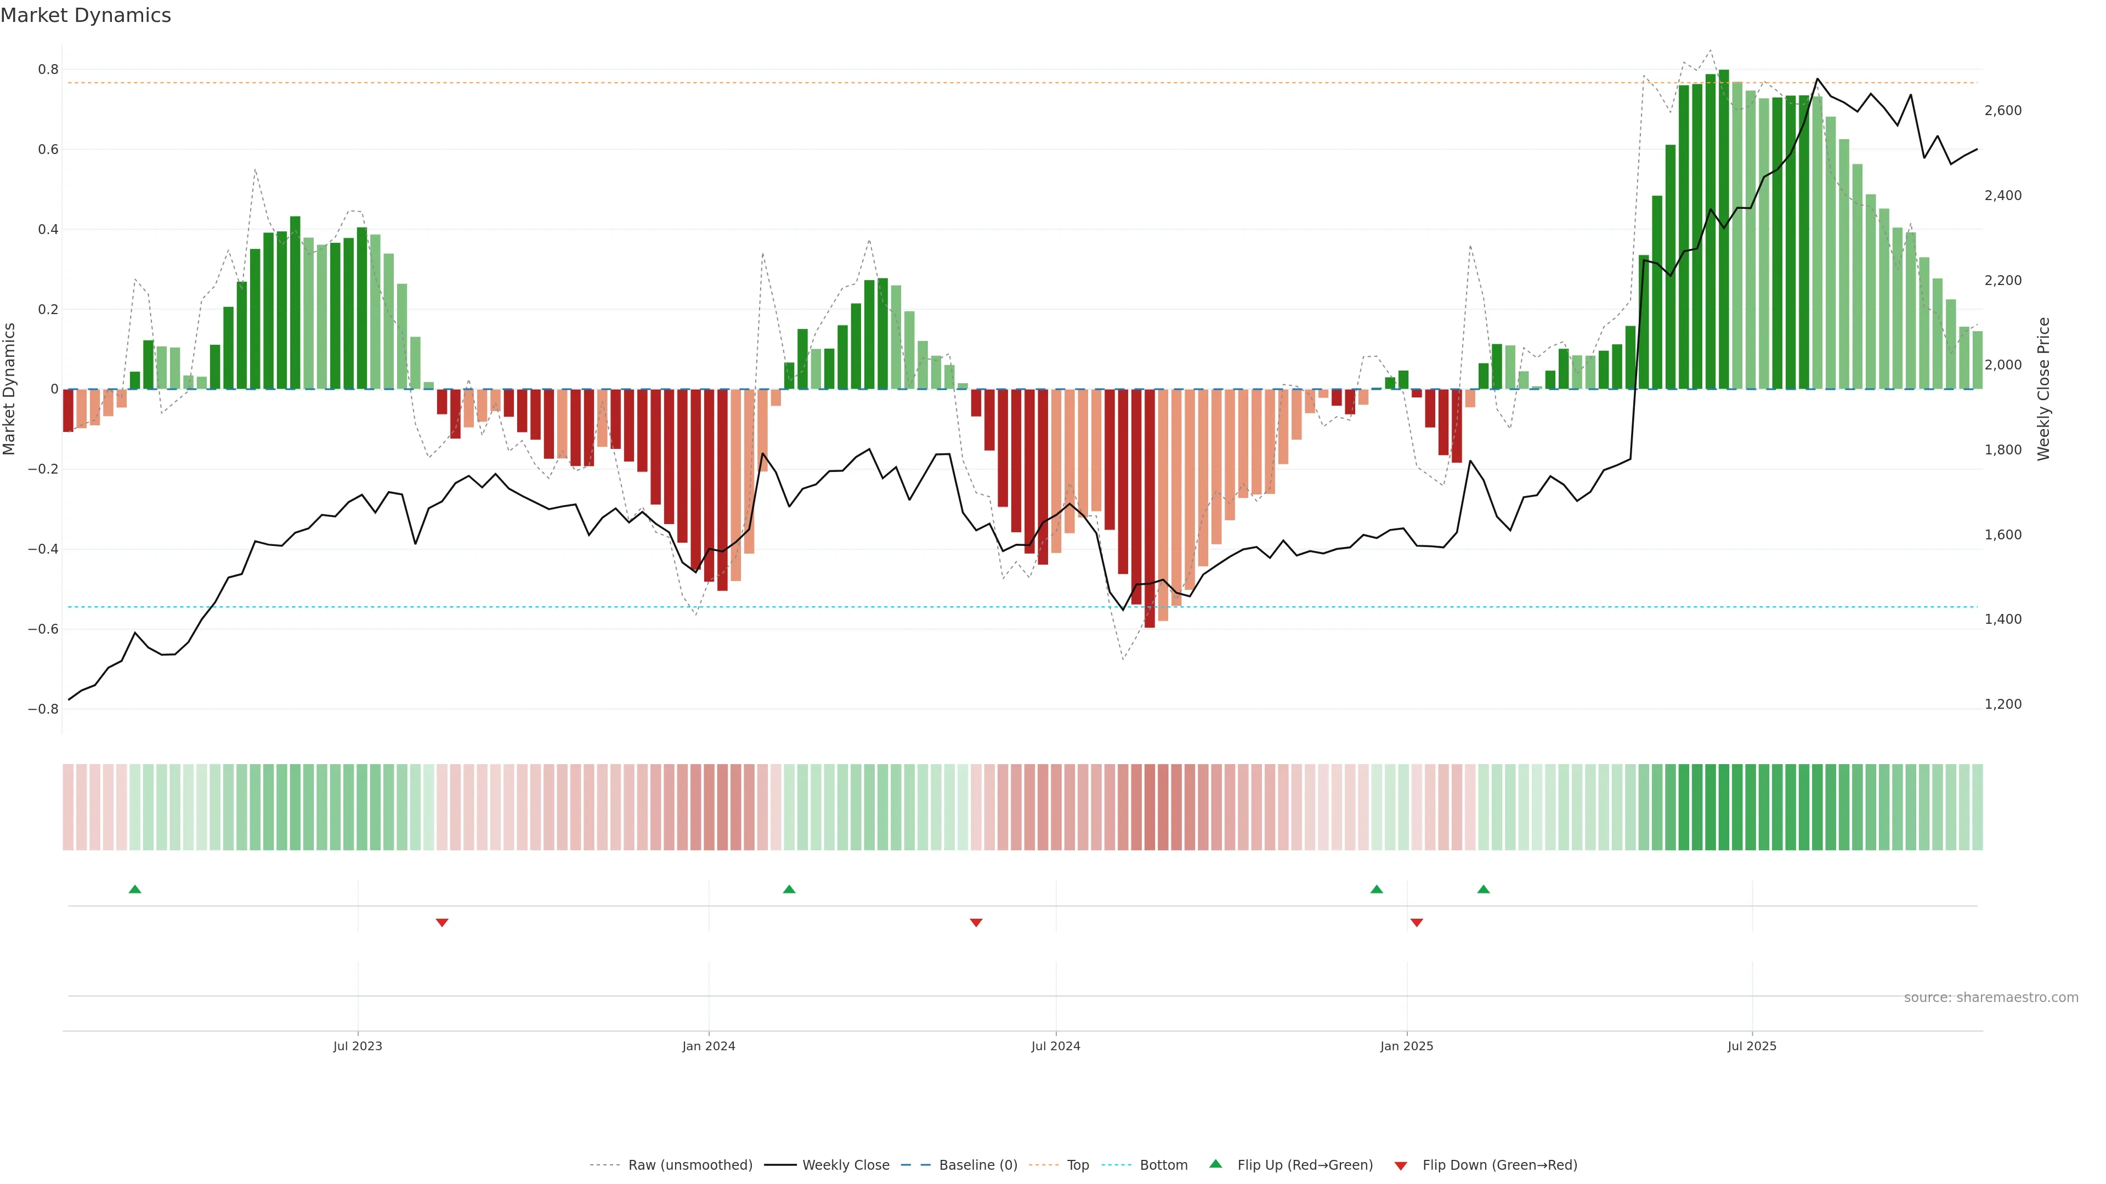Image resolution: width=2106 pixels, height=1184 pixels.
Task: Toggle the Bottom legend entry
Action: click(1163, 1165)
